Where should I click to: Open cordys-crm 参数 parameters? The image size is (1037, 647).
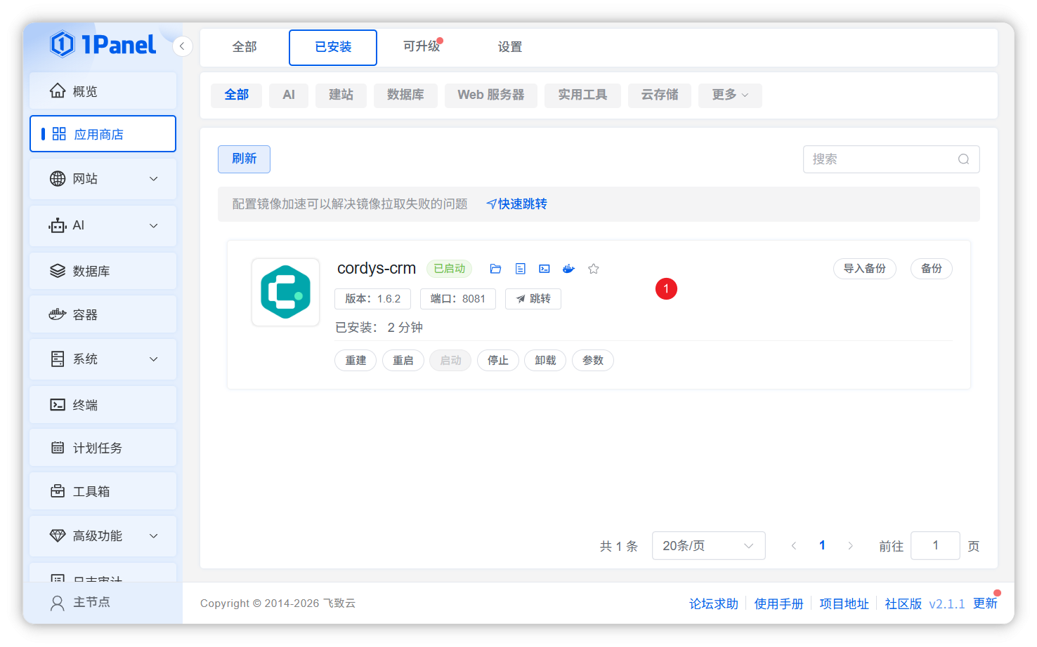(593, 361)
